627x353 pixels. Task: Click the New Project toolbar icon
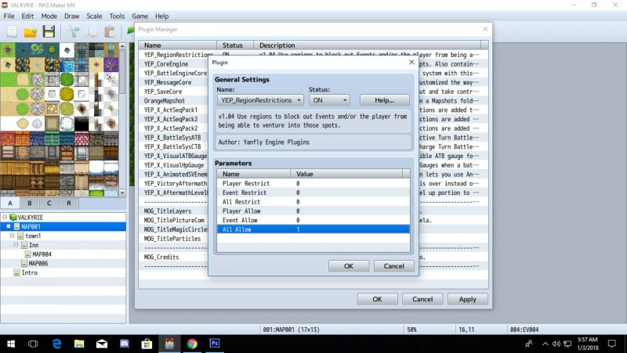point(12,31)
